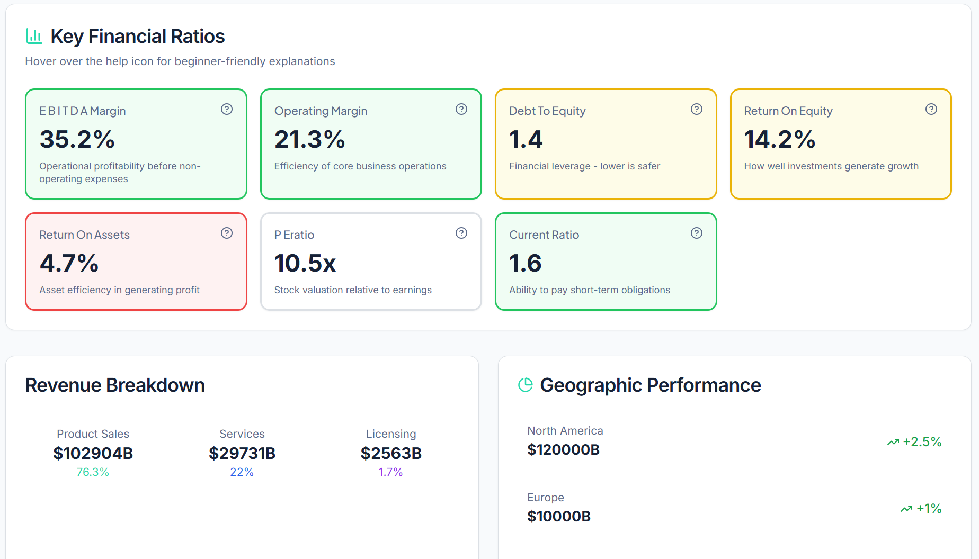Click the Revenue Breakdown title

(114, 385)
